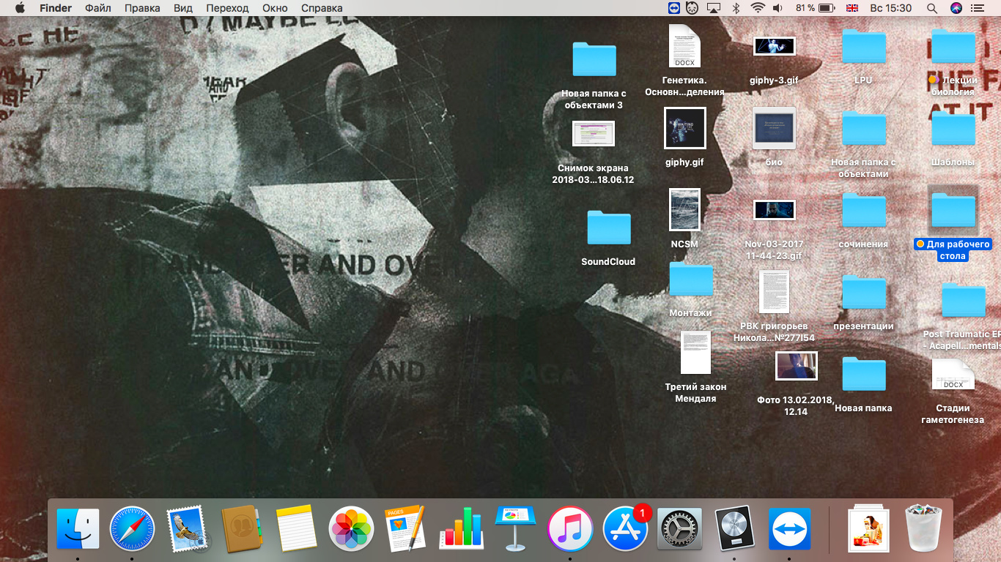This screenshot has height=562, width=1001.
Task: Open the volume control in menu bar
Action: tap(777, 8)
